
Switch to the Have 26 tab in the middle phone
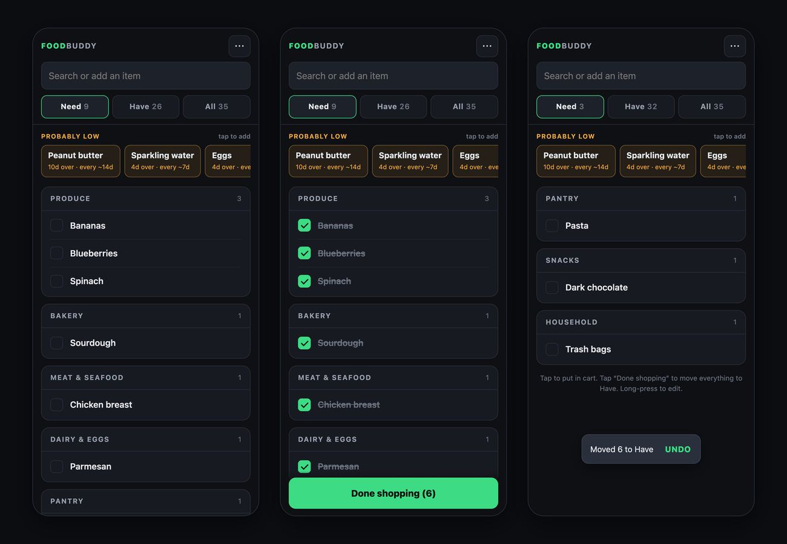point(393,106)
